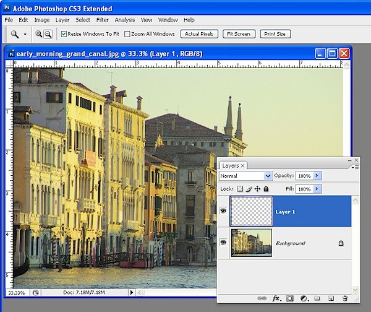Select the Background layer thumbnail
Screen dimensions: 371x312
[x=251, y=243]
